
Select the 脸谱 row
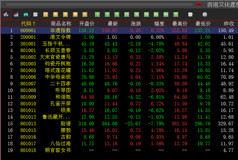[119, 123]
